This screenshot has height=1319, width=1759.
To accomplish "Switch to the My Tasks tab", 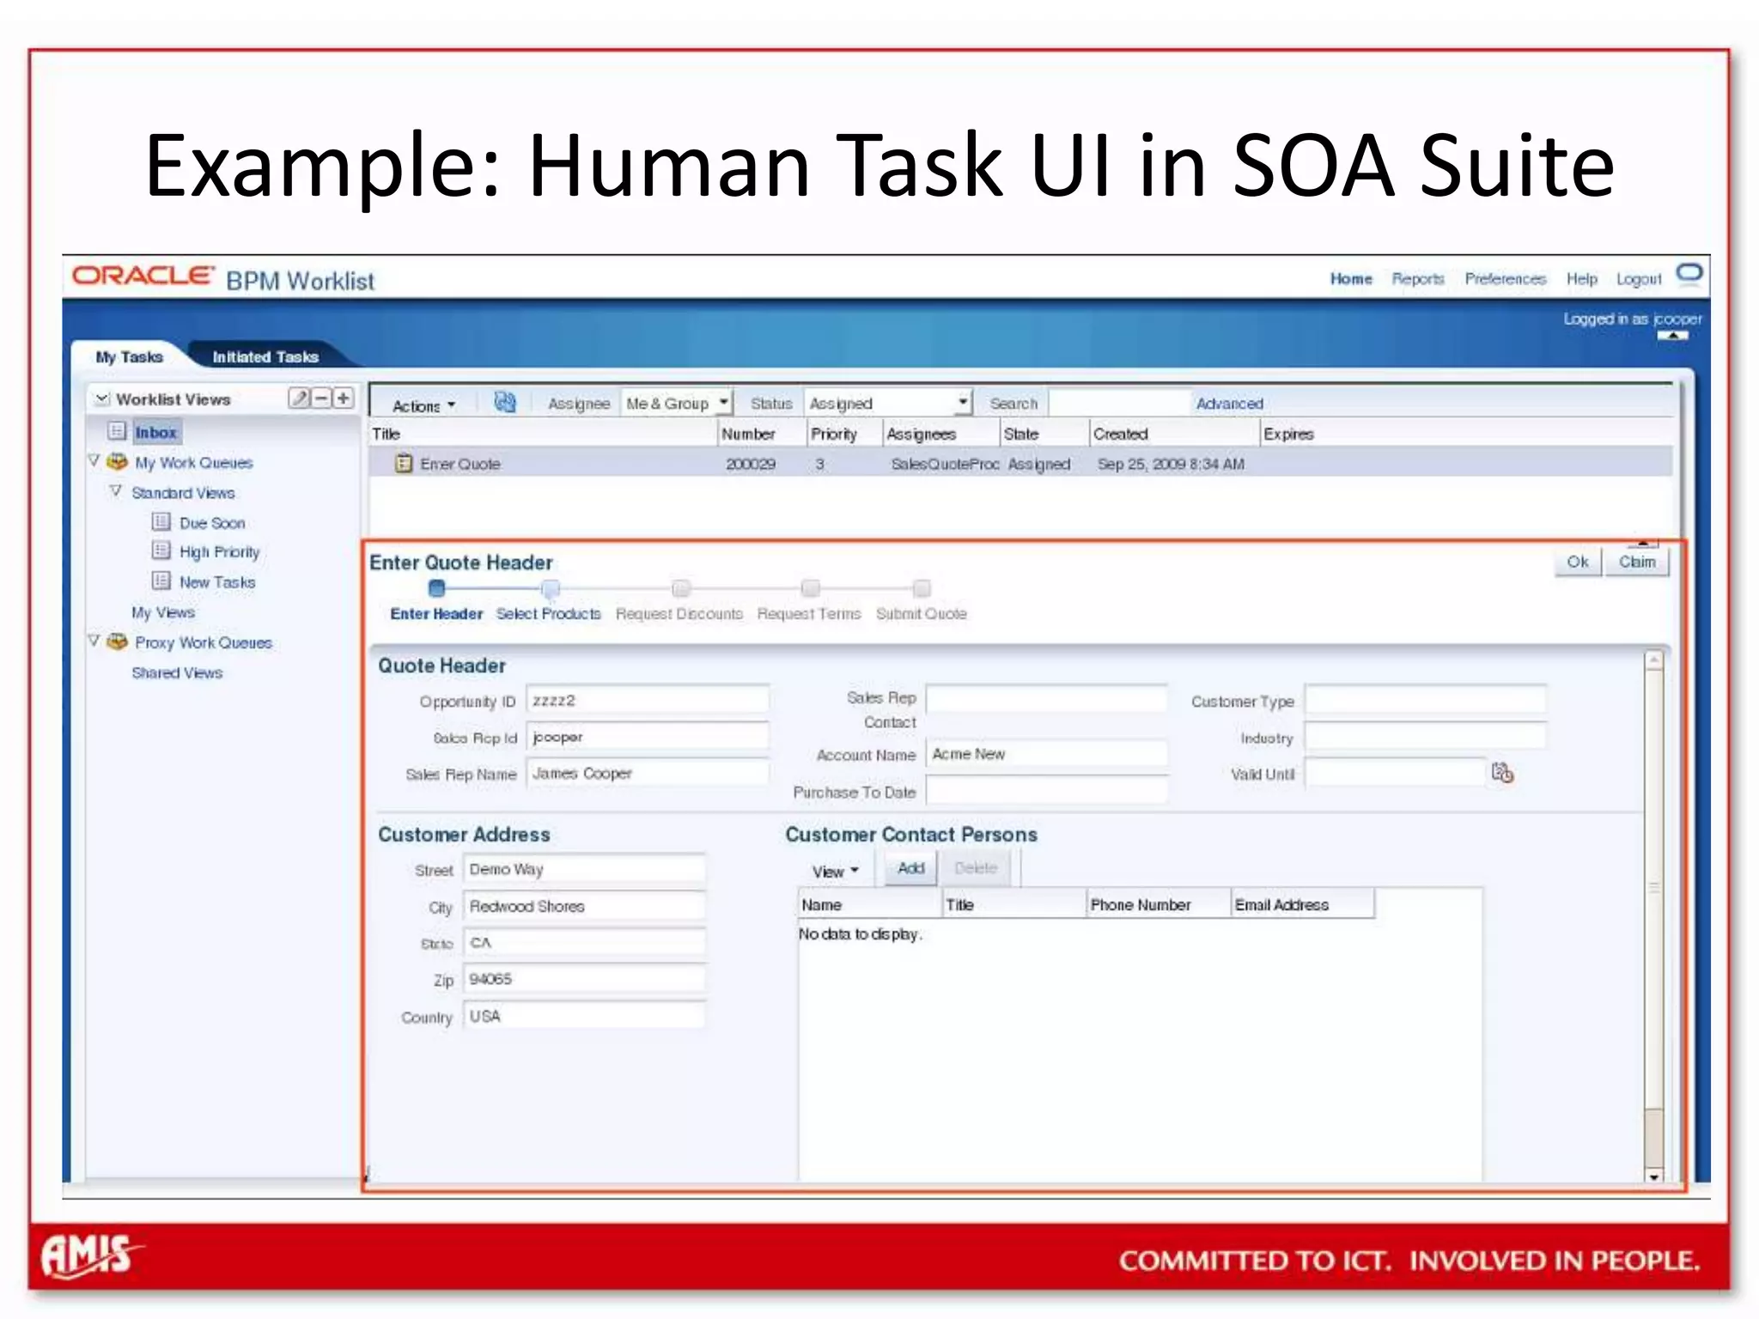I will click(x=129, y=356).
